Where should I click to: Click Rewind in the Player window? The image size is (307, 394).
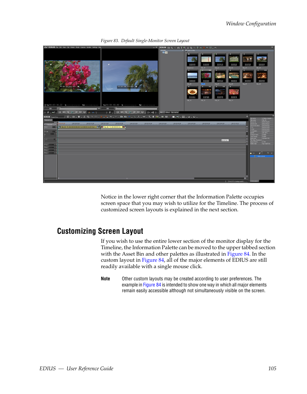64,112
